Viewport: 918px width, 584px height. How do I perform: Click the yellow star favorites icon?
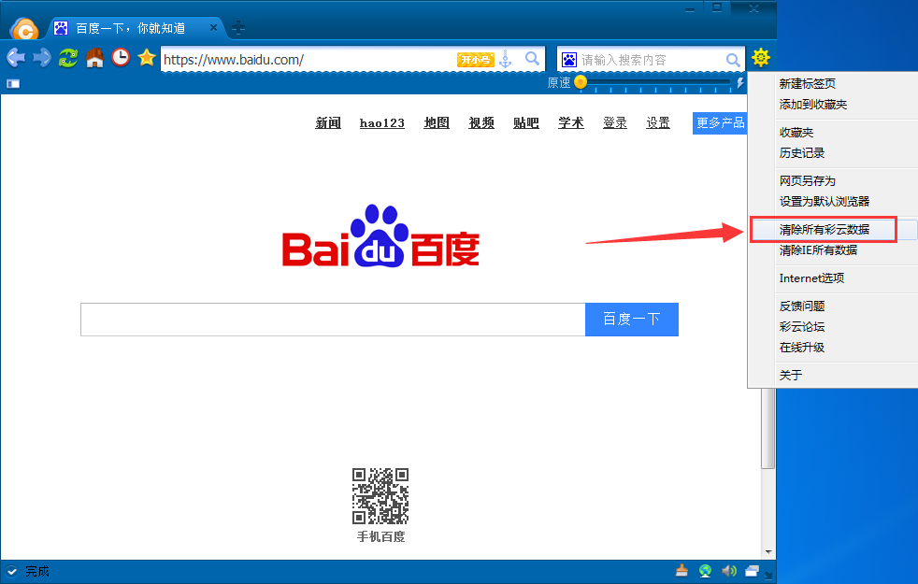tap(147, 57)
